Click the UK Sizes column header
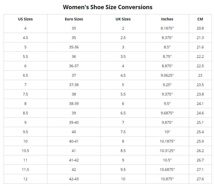Viewport: 215px width, 186px height. coord(123,19)
